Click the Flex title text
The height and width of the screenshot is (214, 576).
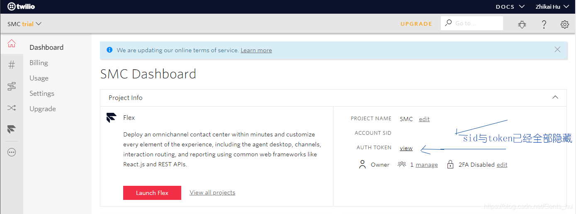point(129,118)
